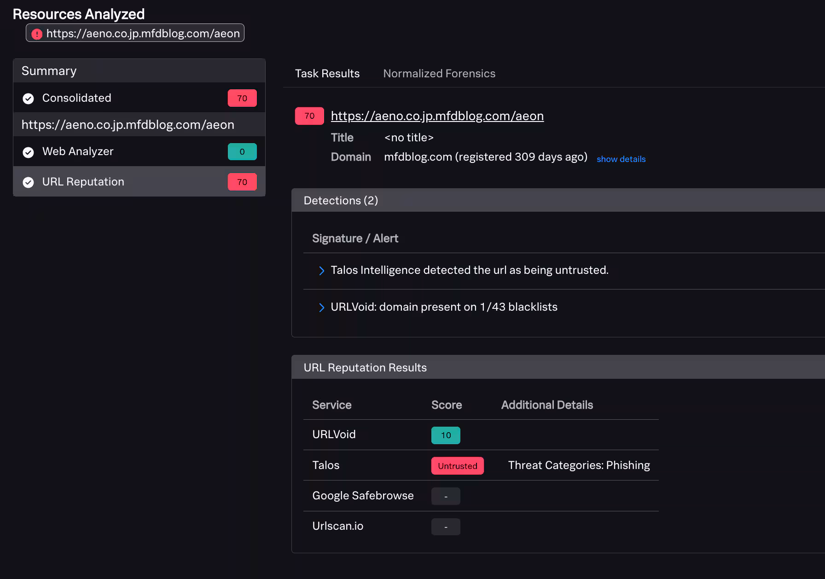This screenshot has height=579, width=825.
Task: Switch to the Normalized Forensics tab
Action: [x=439, y=74]
